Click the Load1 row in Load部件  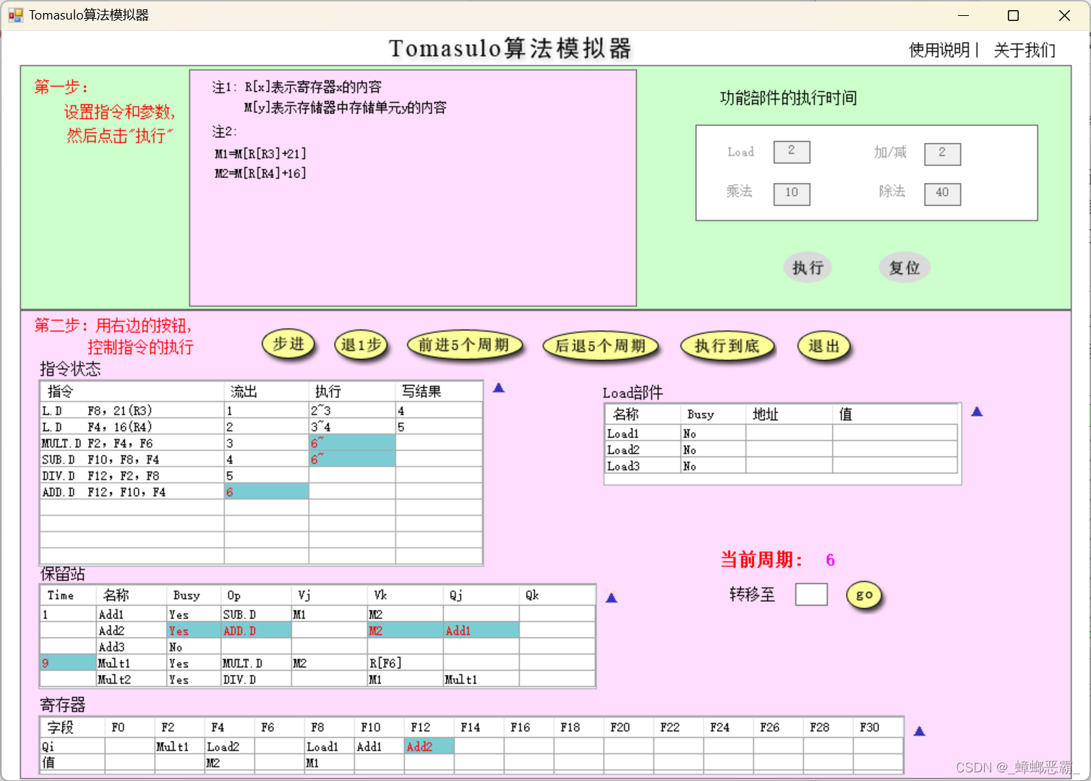tap(781, 433)
